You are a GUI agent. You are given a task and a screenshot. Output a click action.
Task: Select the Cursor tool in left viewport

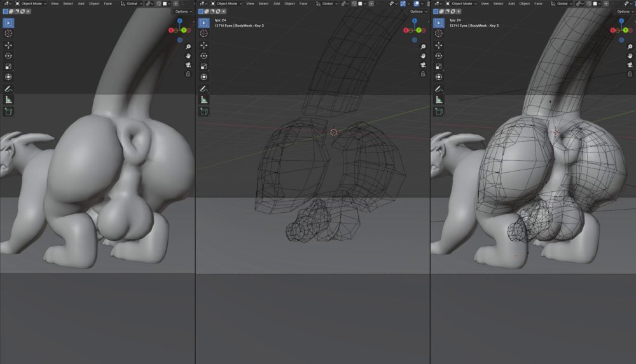[8, 33]
